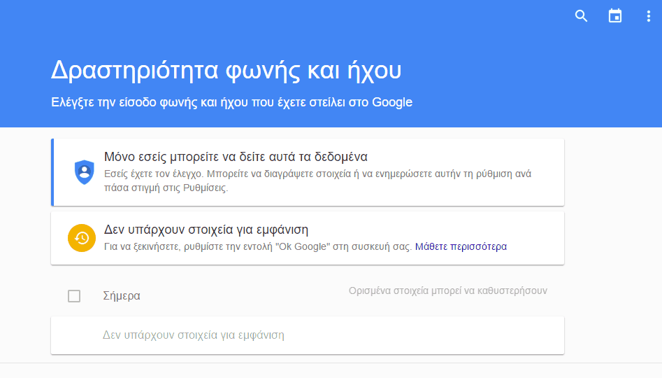
Task: Open the three-dot more options menu
Action: (649, 16)
